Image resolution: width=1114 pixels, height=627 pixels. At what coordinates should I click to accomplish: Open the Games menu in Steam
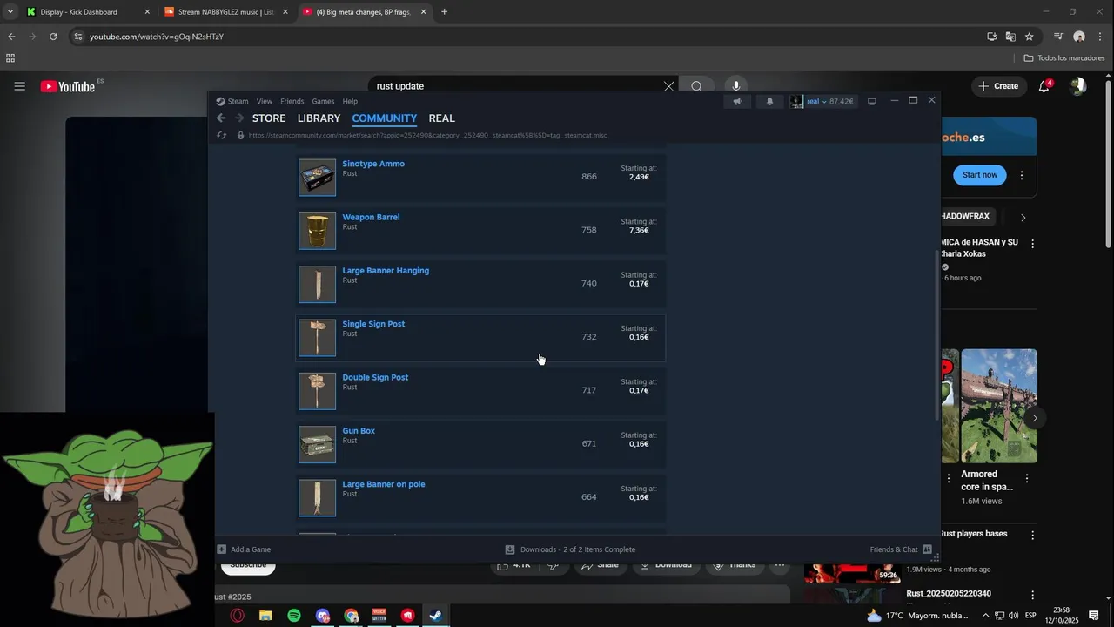pyautogui.click(x=323, y=102)
